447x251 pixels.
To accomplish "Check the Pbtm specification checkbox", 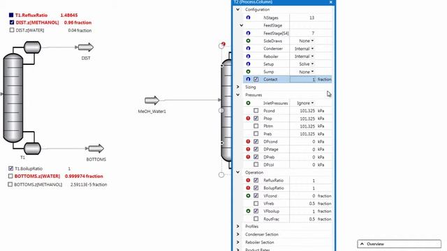I will [256, 126].
